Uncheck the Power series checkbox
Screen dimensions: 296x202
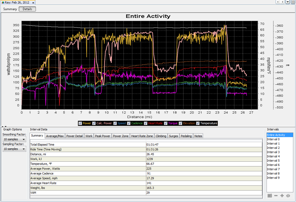[80, 123]
